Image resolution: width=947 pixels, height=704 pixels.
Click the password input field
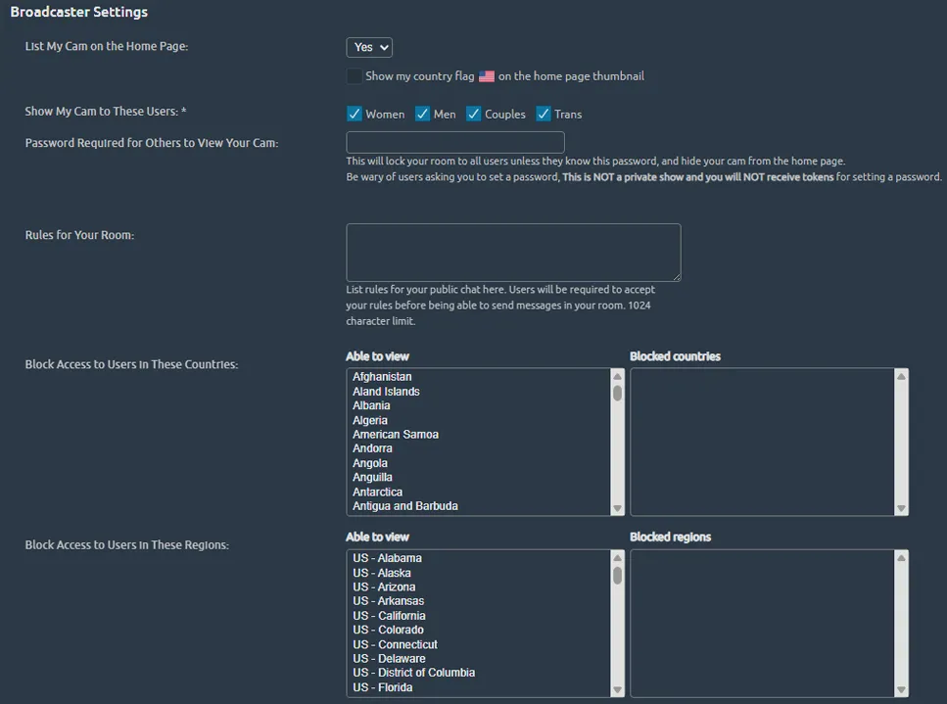click(x=454, y=142)
